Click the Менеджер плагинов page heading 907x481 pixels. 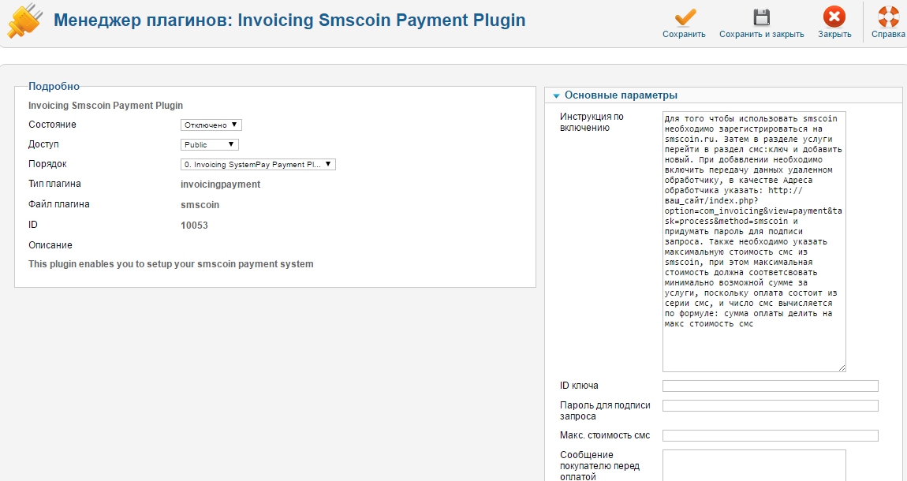pos(289,20)
